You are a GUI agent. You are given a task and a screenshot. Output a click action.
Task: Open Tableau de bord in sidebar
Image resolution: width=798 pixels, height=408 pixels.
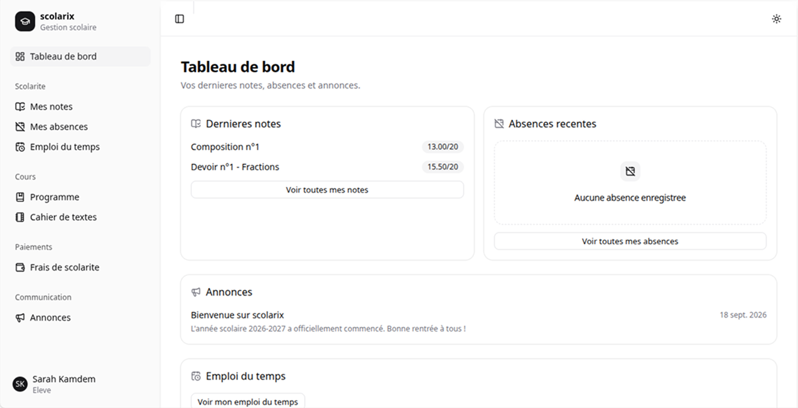tap(80, 56)
